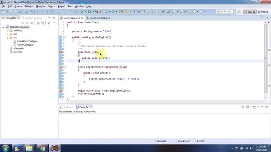Click the Pin Console icon
Image resolution: width=271 pixels, height=152 pixels.
click(243, 107)
